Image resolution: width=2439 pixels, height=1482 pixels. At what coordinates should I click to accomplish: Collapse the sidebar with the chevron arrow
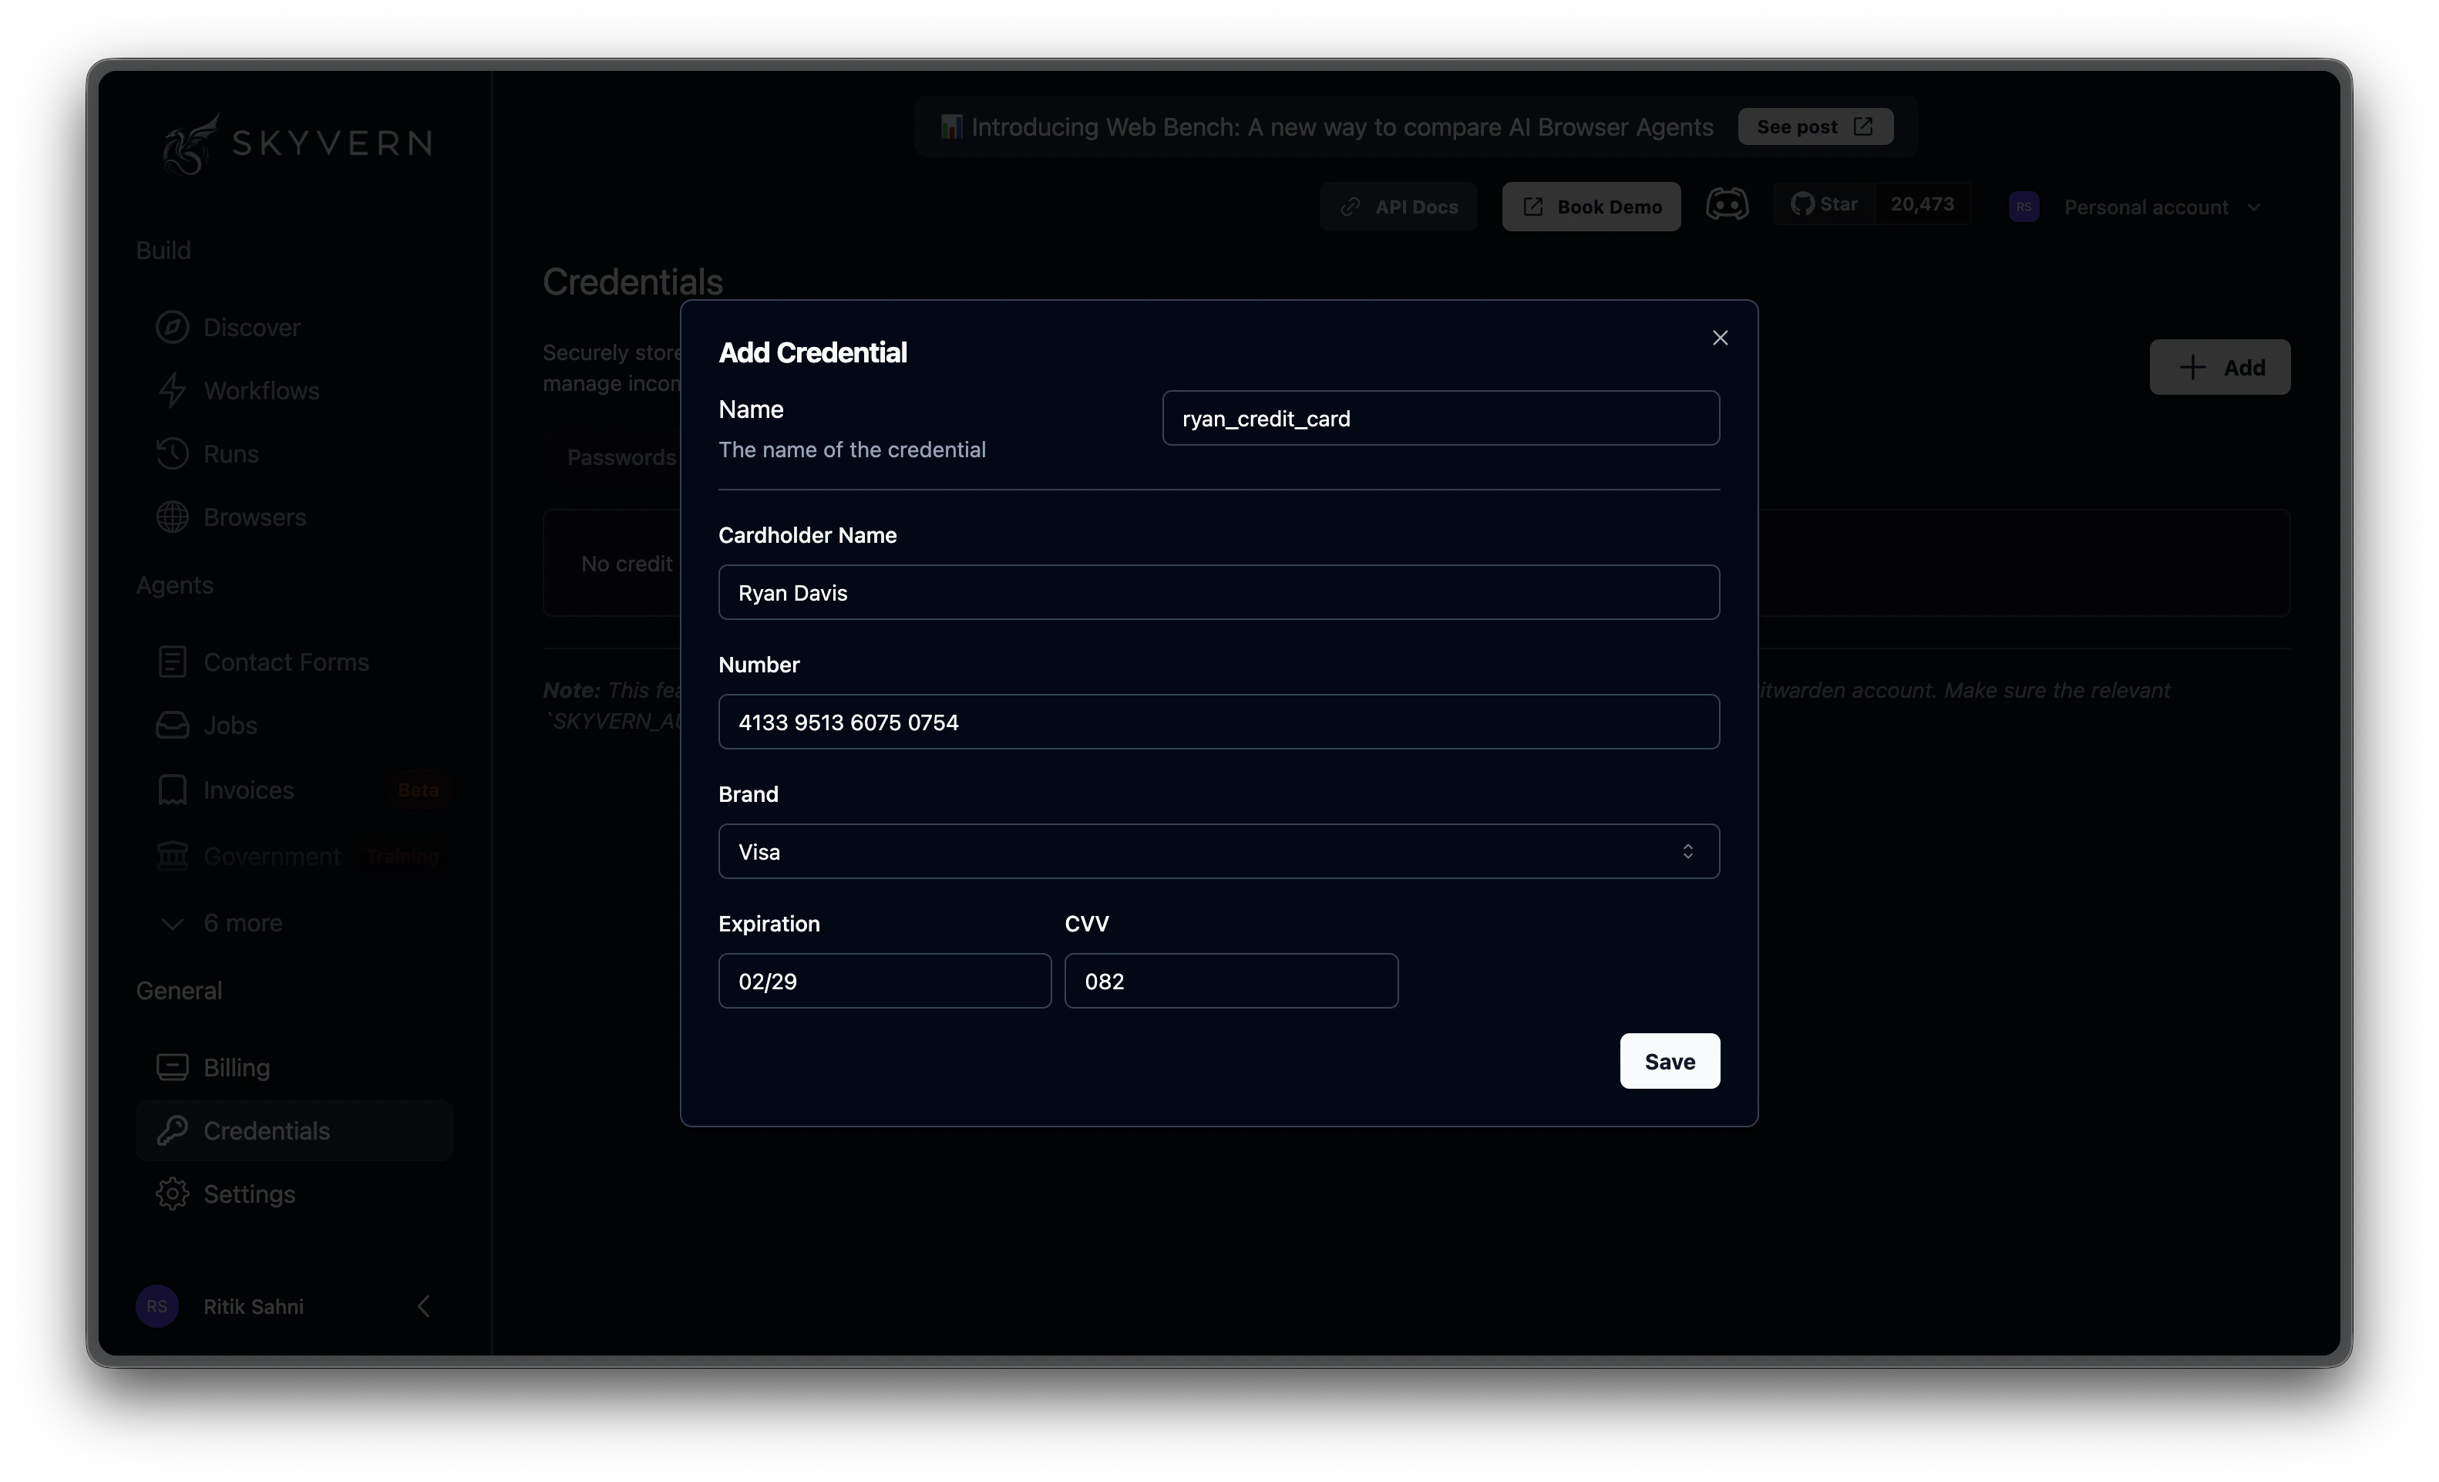pos(424,1305)
